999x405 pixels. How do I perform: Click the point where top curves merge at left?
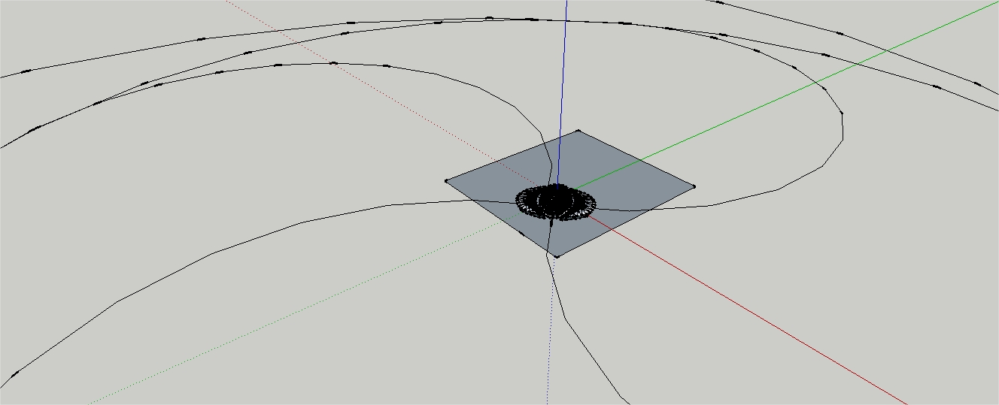(98, 102)
